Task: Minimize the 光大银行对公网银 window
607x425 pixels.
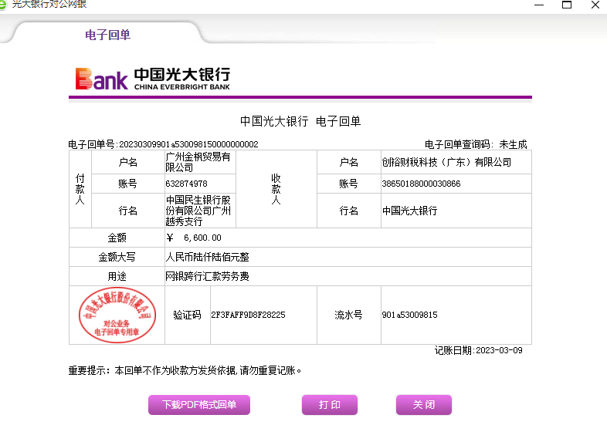Action: point(539,5)
